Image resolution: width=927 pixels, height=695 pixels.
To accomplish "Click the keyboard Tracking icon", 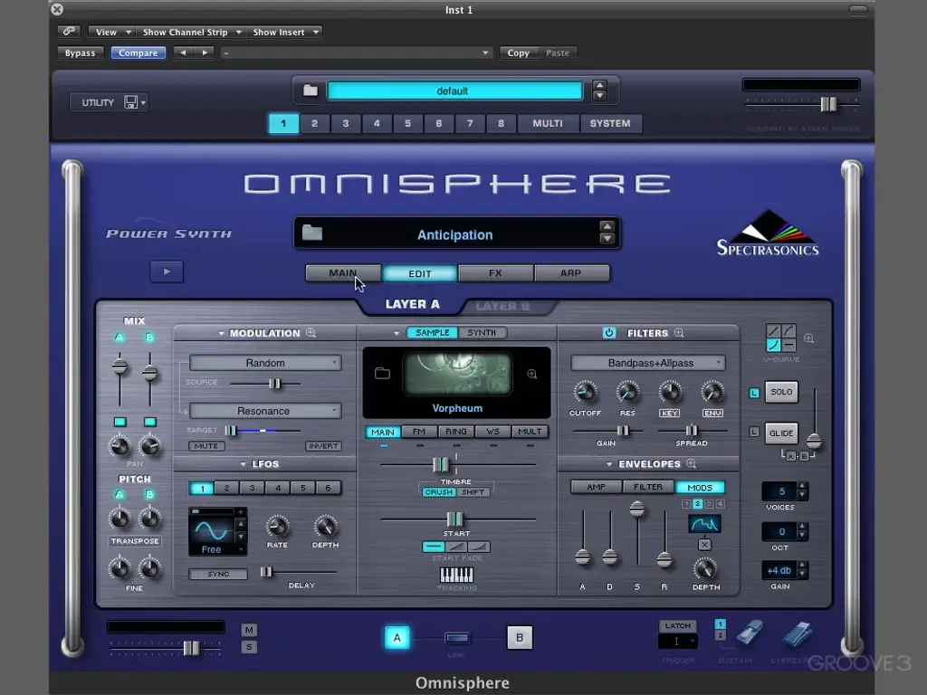I will pos(456,575).
